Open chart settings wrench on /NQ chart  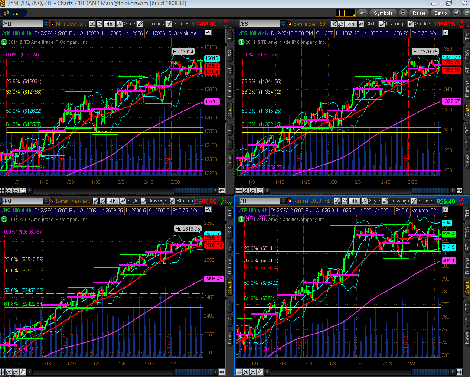[102, 201]
